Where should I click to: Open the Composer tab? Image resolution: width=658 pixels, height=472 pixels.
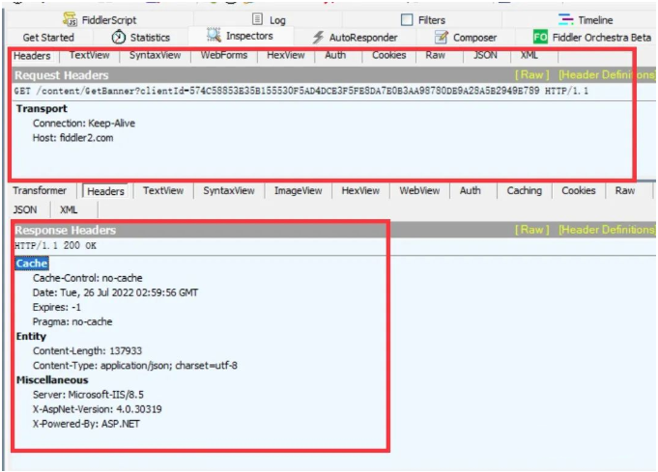466,38
